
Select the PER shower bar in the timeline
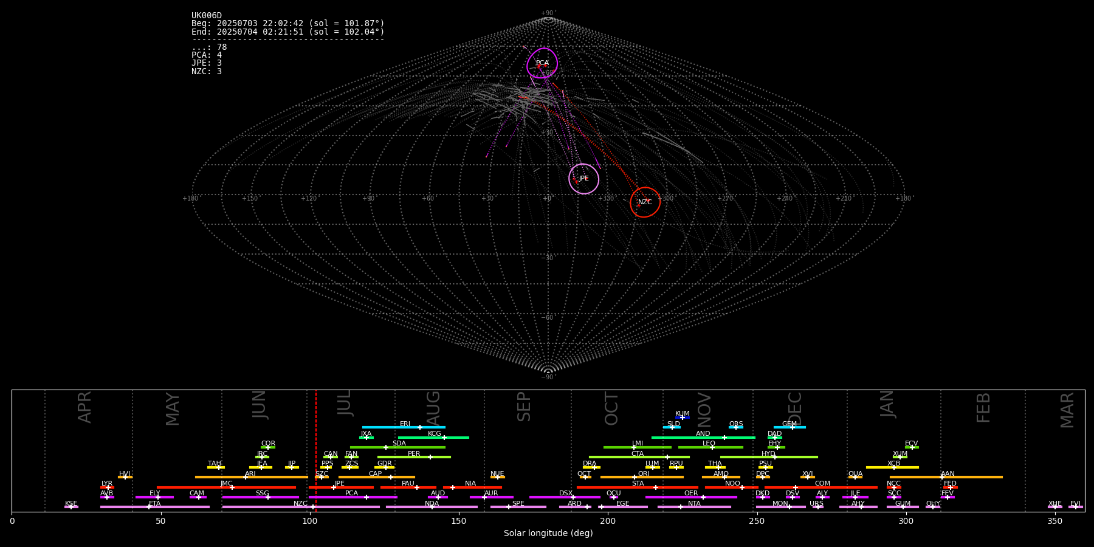click(x=414, y=457)
